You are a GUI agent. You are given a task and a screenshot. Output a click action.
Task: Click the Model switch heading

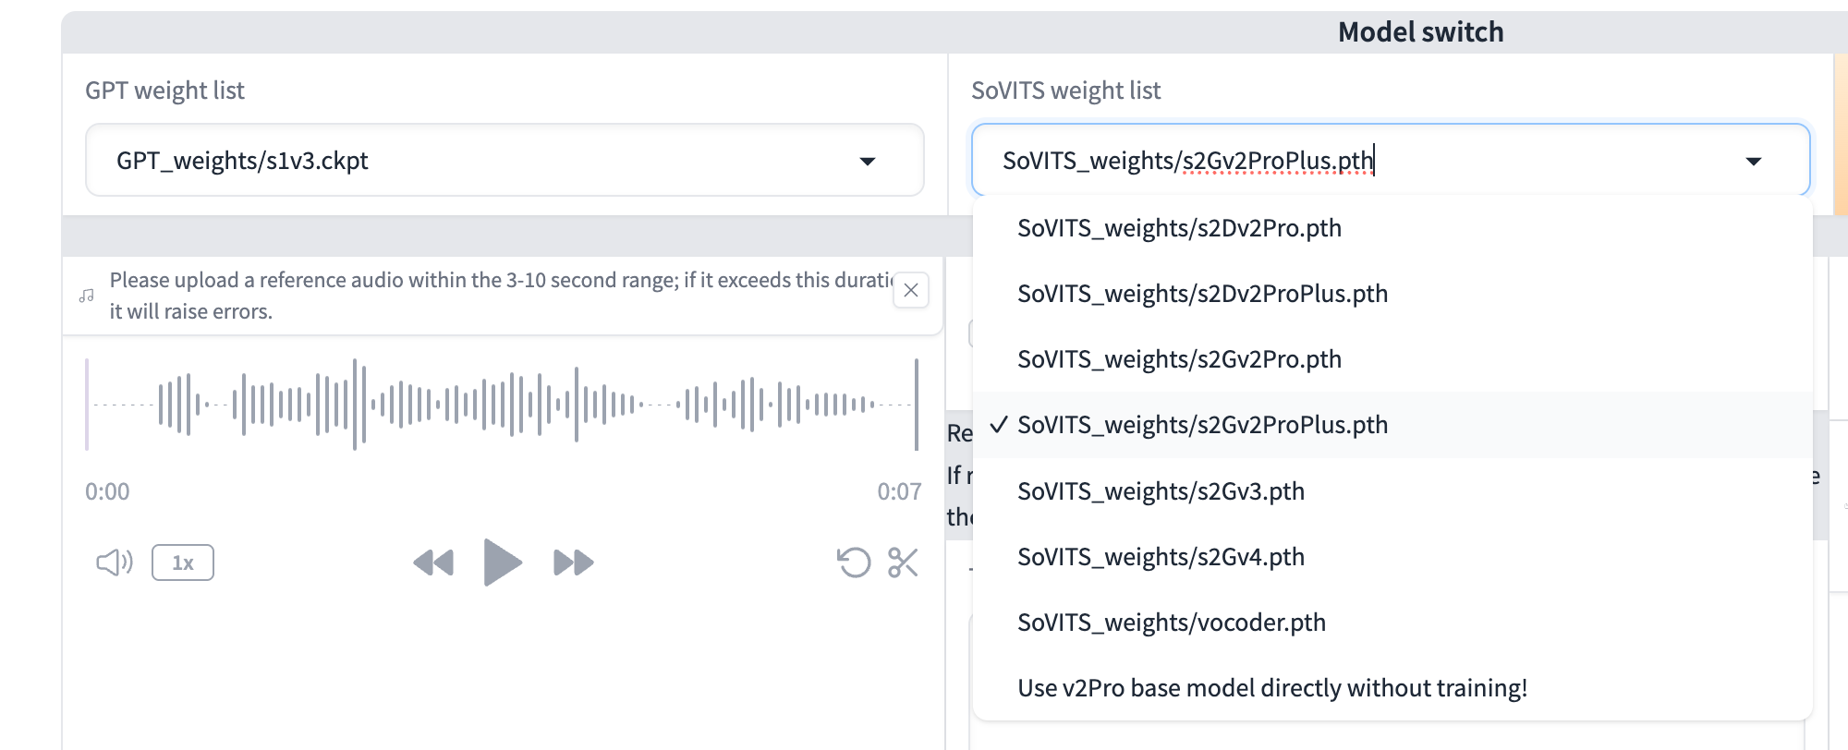[x=1420, y=32]
